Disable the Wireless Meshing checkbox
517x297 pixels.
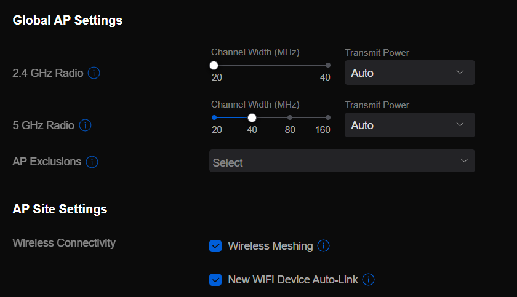pos(215,246)
